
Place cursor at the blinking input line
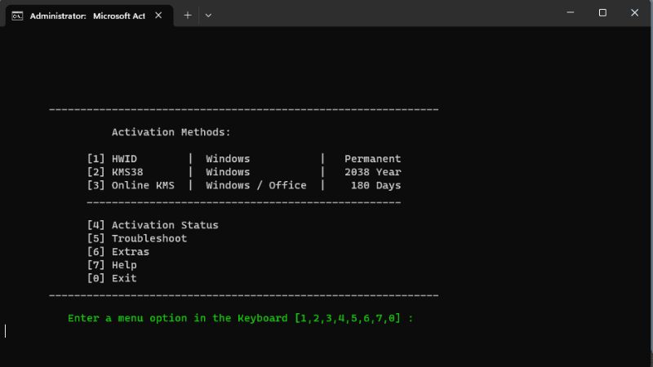7,331
